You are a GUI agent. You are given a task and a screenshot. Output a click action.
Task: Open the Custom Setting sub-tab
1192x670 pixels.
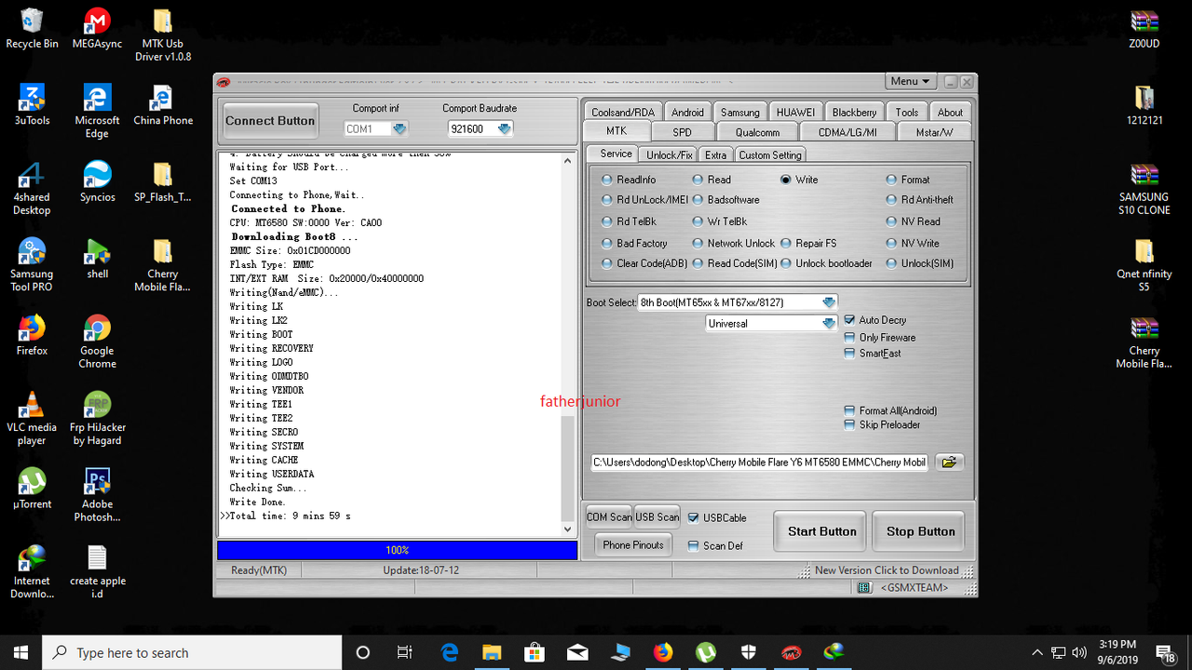pyautogui.click(x=770, y=155)
